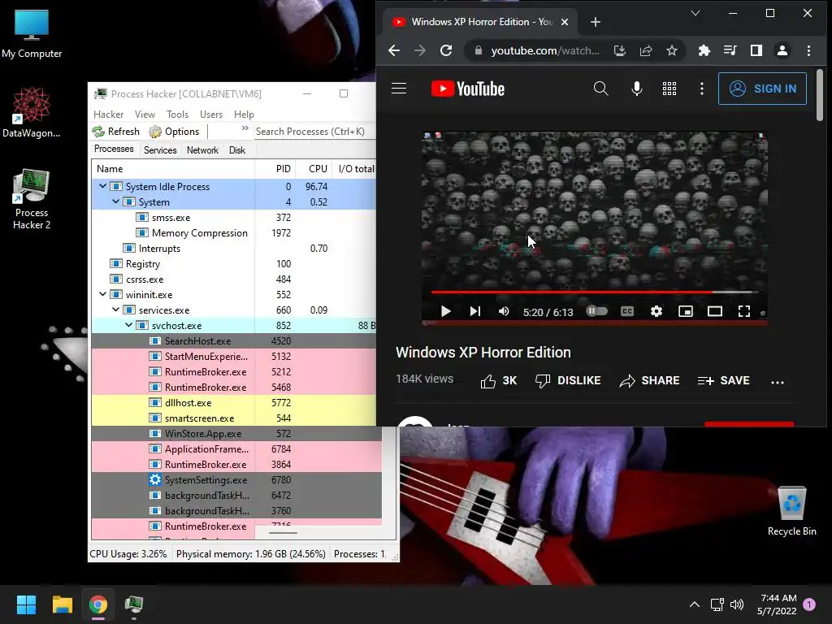Go to the YouTube home logo

tap(467, 89)
